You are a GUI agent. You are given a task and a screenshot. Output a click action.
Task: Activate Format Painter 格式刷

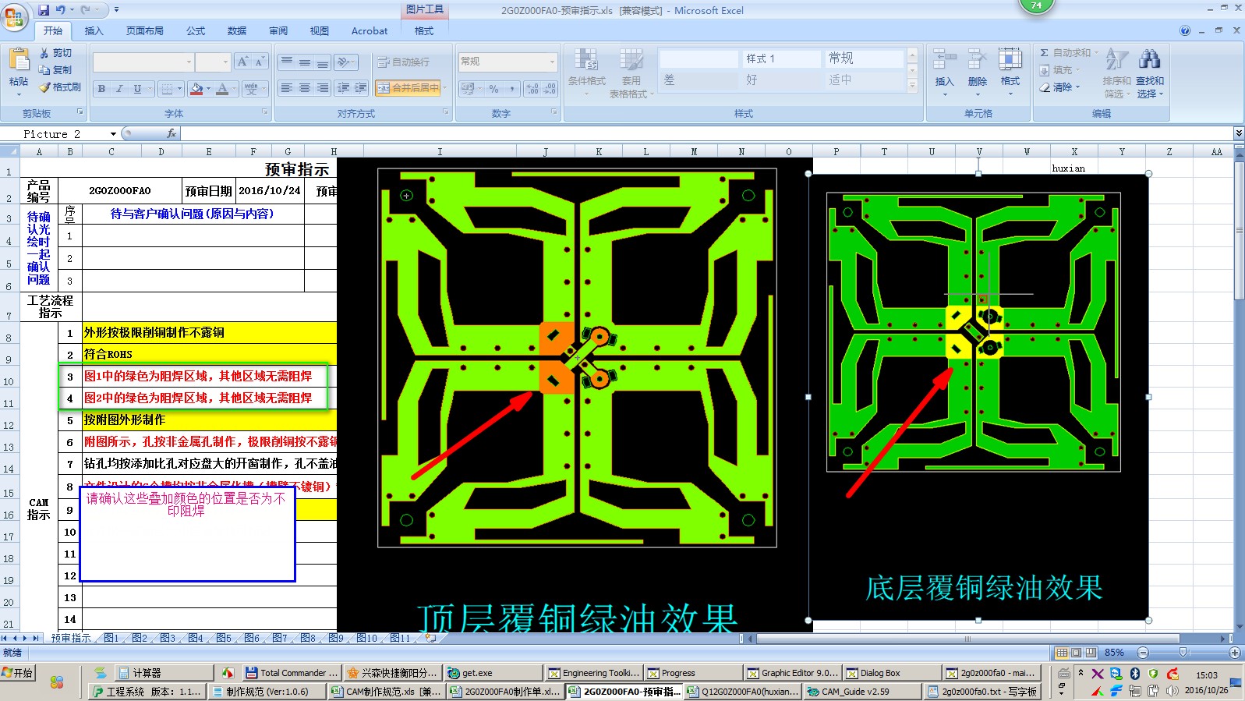coord(60,87)
